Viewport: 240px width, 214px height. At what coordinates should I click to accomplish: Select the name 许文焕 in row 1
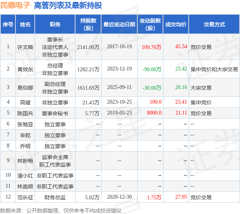point(25,47)
